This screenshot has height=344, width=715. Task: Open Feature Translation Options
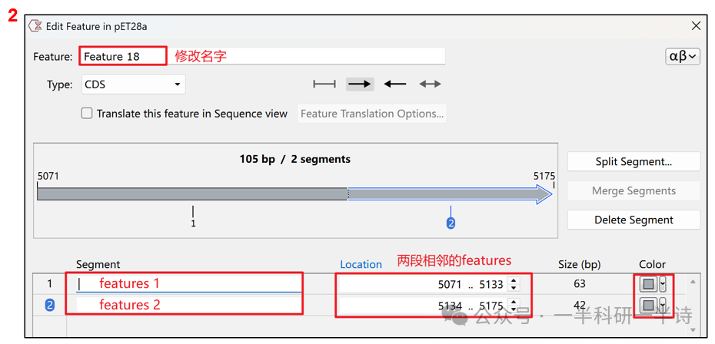pyautogui.click(x=372, y=114)
